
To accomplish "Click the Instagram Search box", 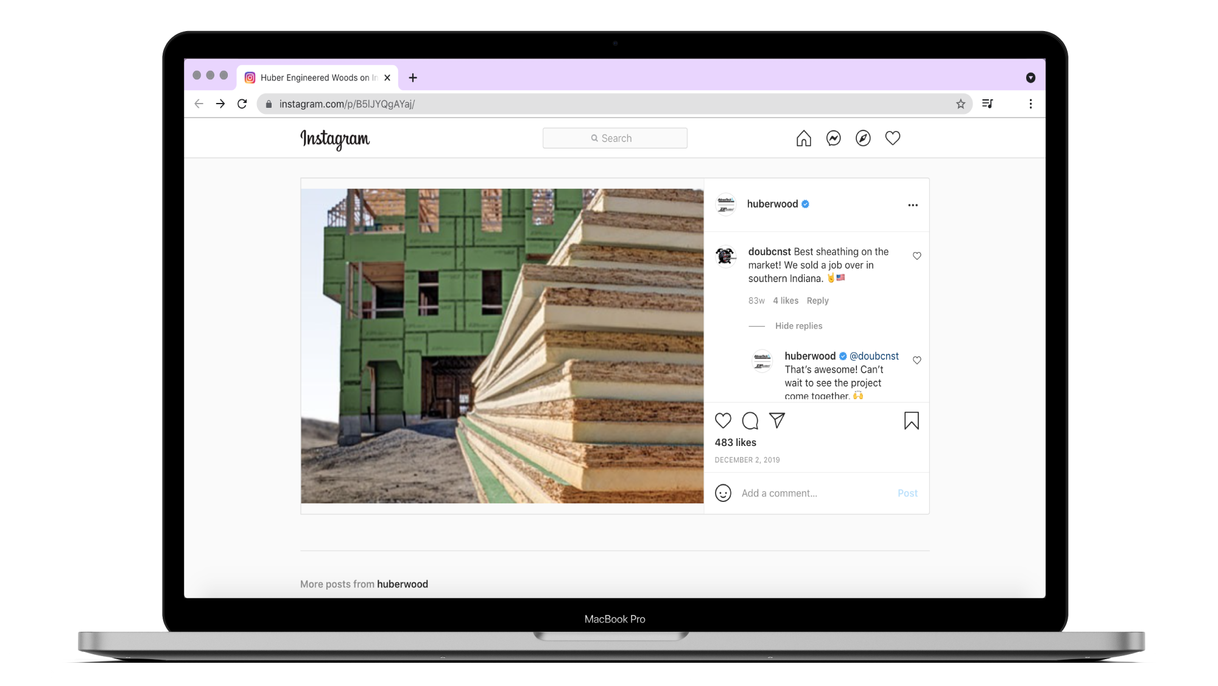I will coord(614,138).
